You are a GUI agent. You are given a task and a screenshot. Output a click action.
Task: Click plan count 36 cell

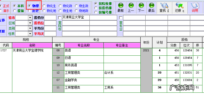(159, 89)
